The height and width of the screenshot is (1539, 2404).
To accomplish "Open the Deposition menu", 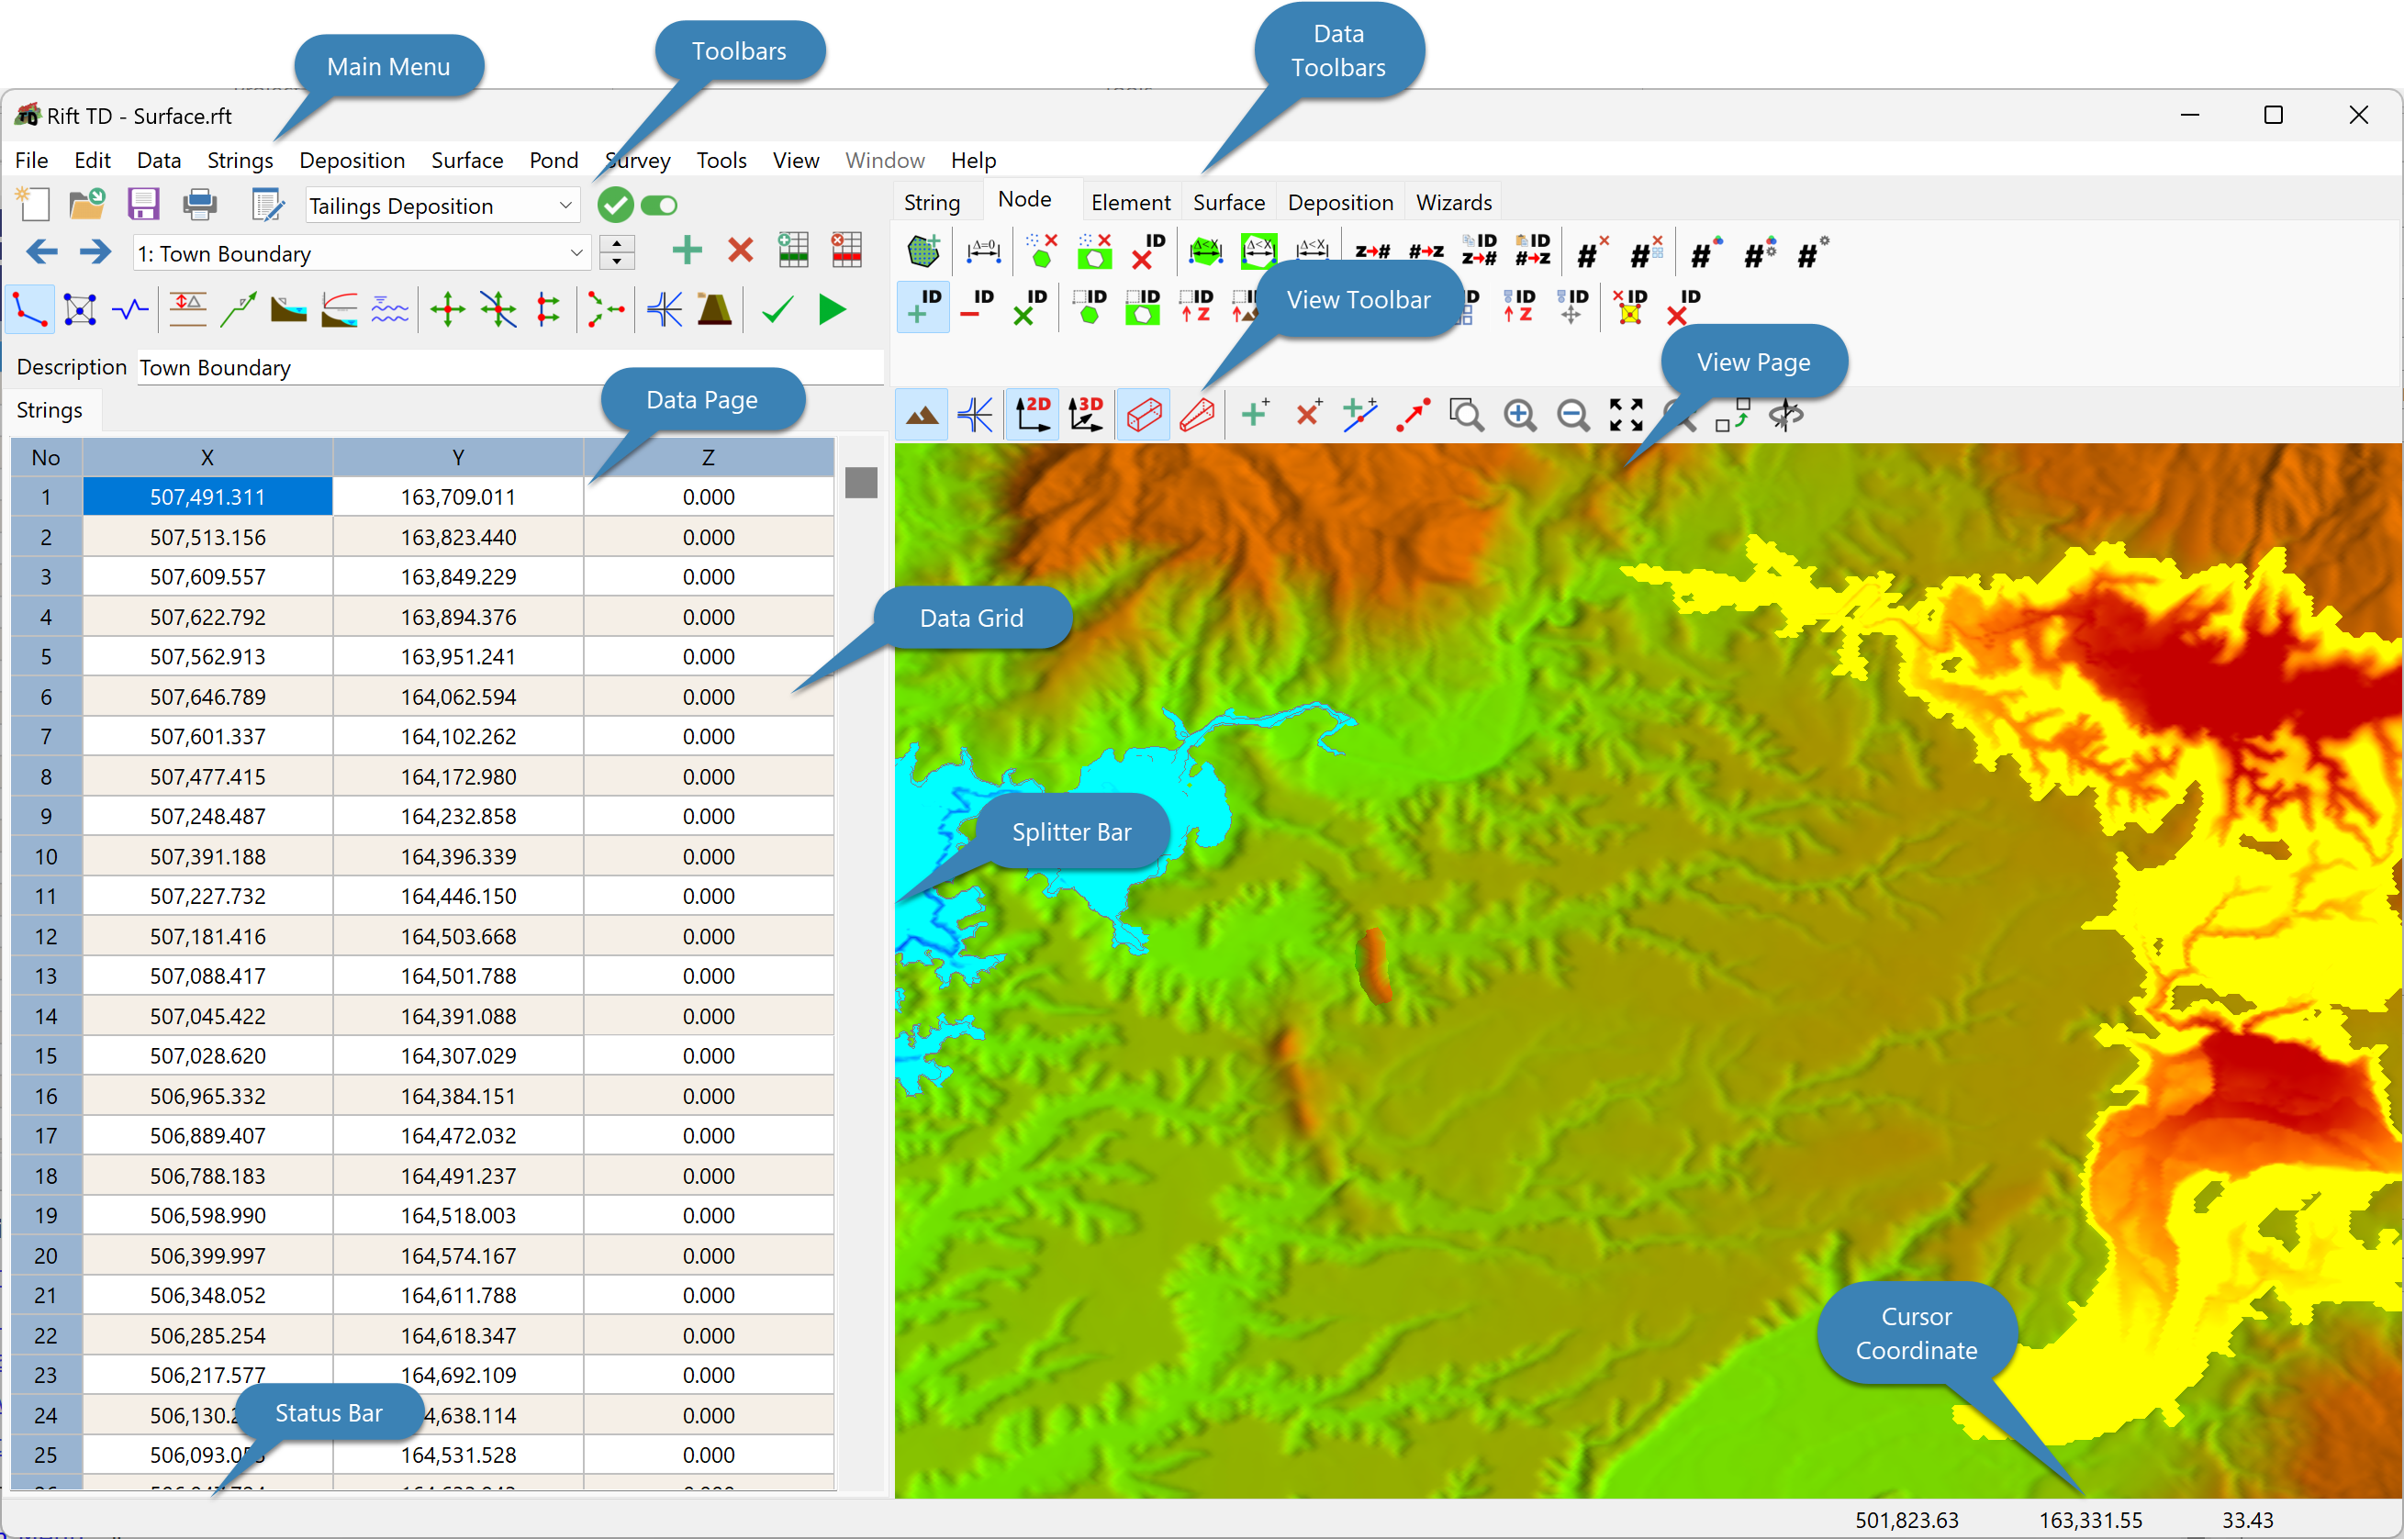I will pos(351,160).
